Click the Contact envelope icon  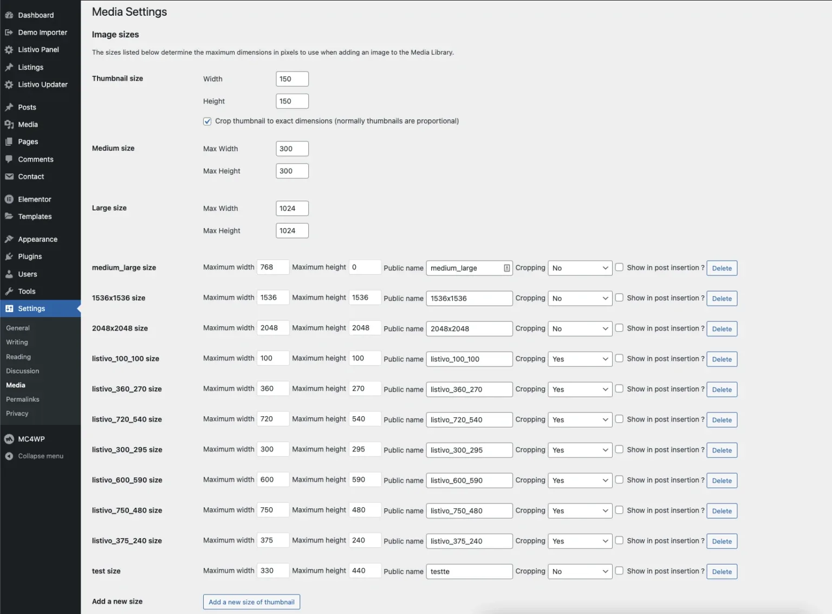tap(9, 177)
